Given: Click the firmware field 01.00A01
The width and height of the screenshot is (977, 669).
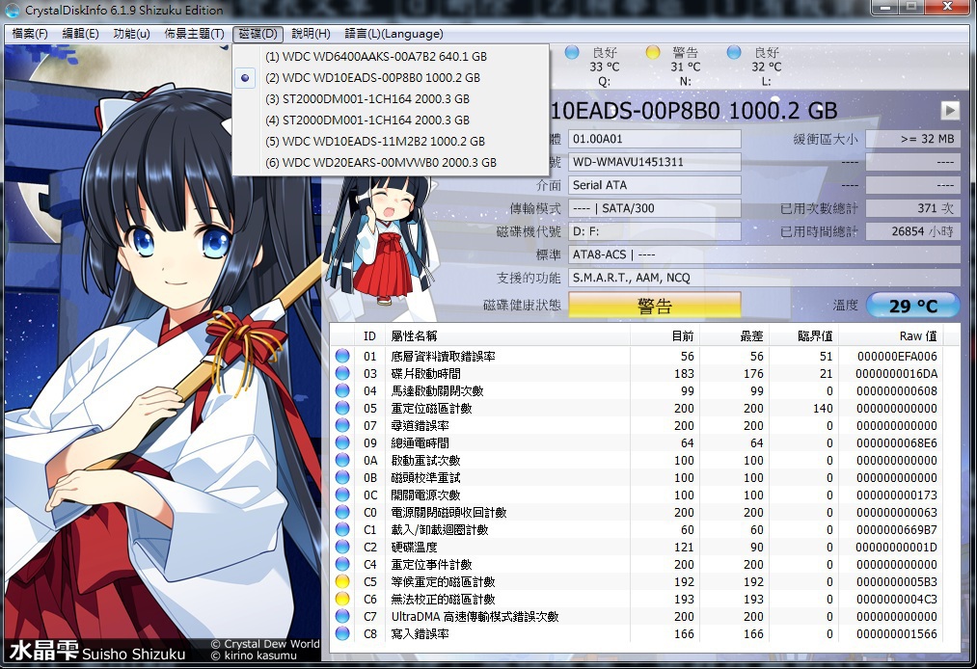Looking at the screenshot, I should pos(654,139).
